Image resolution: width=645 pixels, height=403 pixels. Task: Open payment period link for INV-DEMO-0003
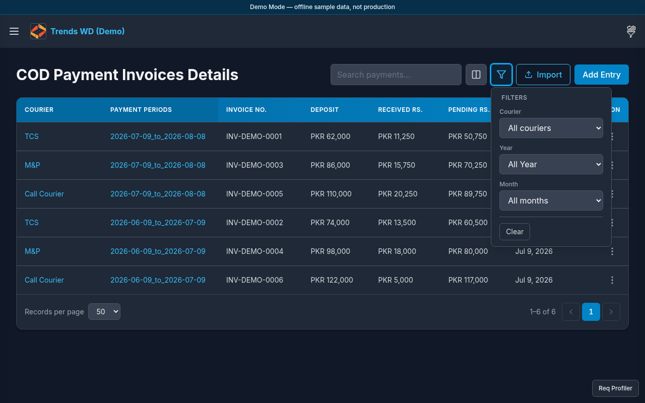(x=158, y=165)
